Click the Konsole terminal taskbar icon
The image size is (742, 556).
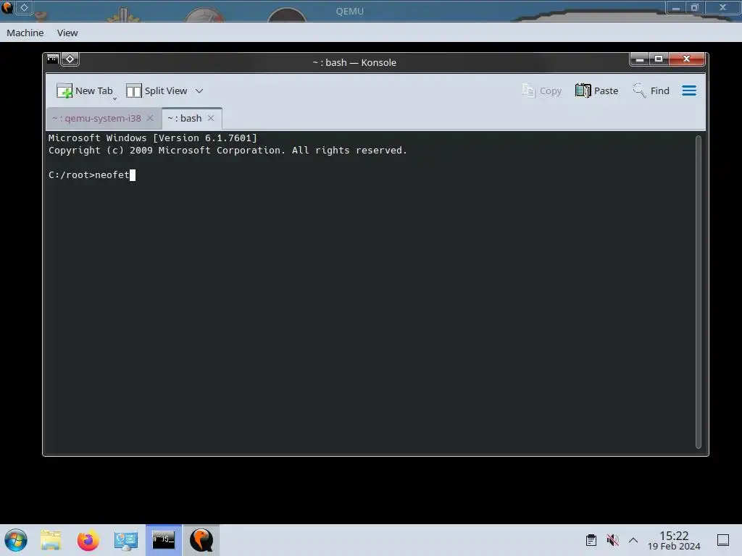[163, 540]
